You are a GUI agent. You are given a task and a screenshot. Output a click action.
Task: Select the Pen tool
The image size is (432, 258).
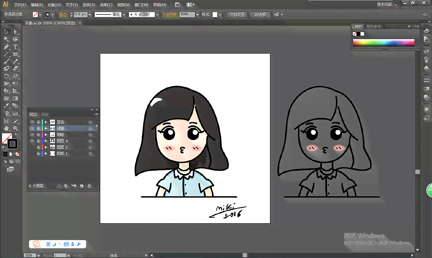click(x=6, y=47)
